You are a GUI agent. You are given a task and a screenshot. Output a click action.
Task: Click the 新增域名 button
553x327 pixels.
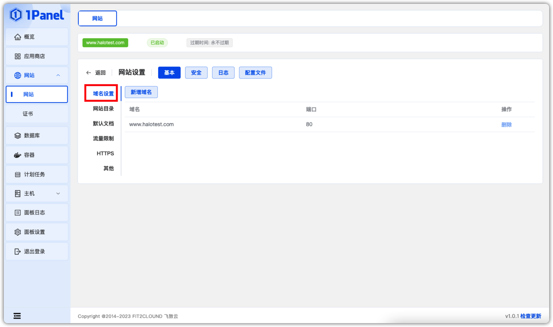pyautogui.click(x=141, y=92)
